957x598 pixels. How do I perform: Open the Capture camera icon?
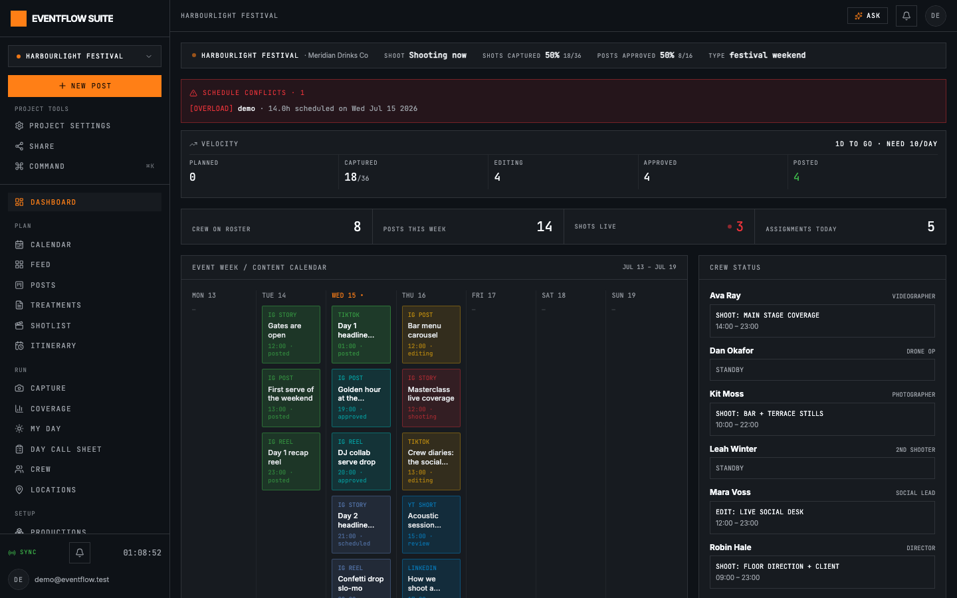tap(19, 388)
